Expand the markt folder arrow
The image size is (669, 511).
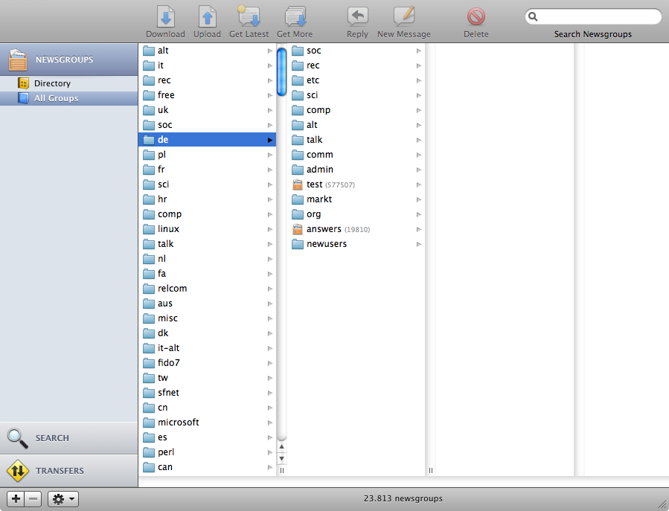[x=419, y=199]
